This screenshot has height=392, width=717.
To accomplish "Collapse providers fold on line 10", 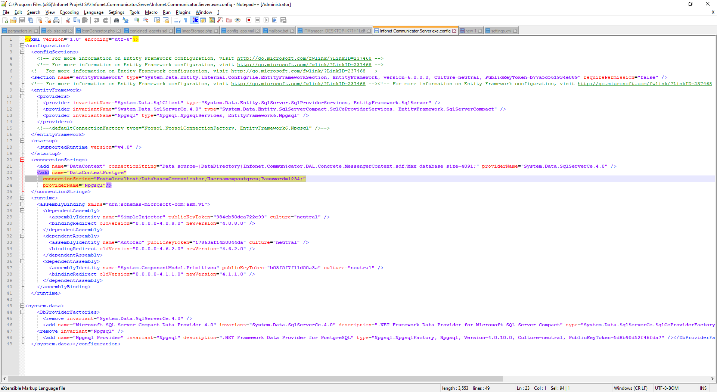I will click(22, 96).
